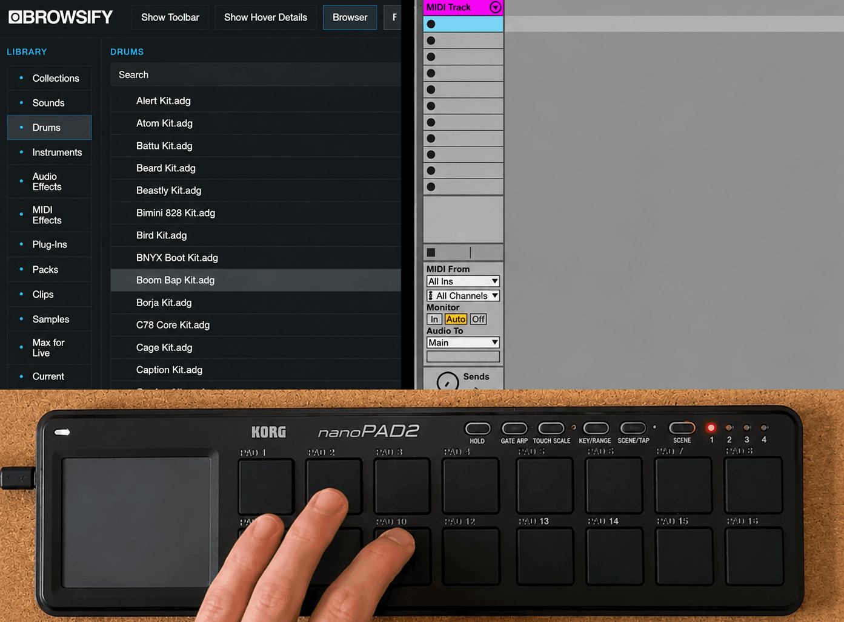Open Instruments in the library

pyautogui.click(x=50, y=152)
